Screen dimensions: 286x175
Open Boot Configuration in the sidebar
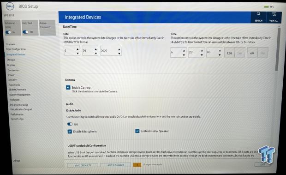(16, 49)
